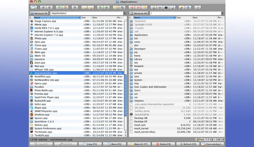Select iTunes.app in left panel

tap(77, 49)
